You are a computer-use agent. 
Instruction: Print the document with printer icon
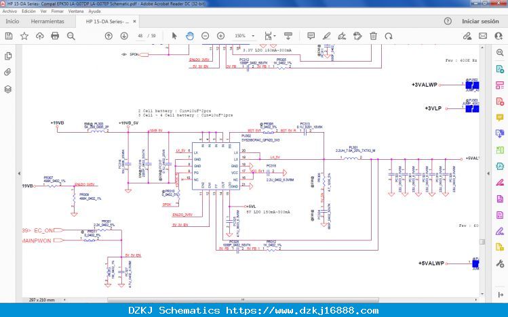pyautogui.click(x=55, y=36)
